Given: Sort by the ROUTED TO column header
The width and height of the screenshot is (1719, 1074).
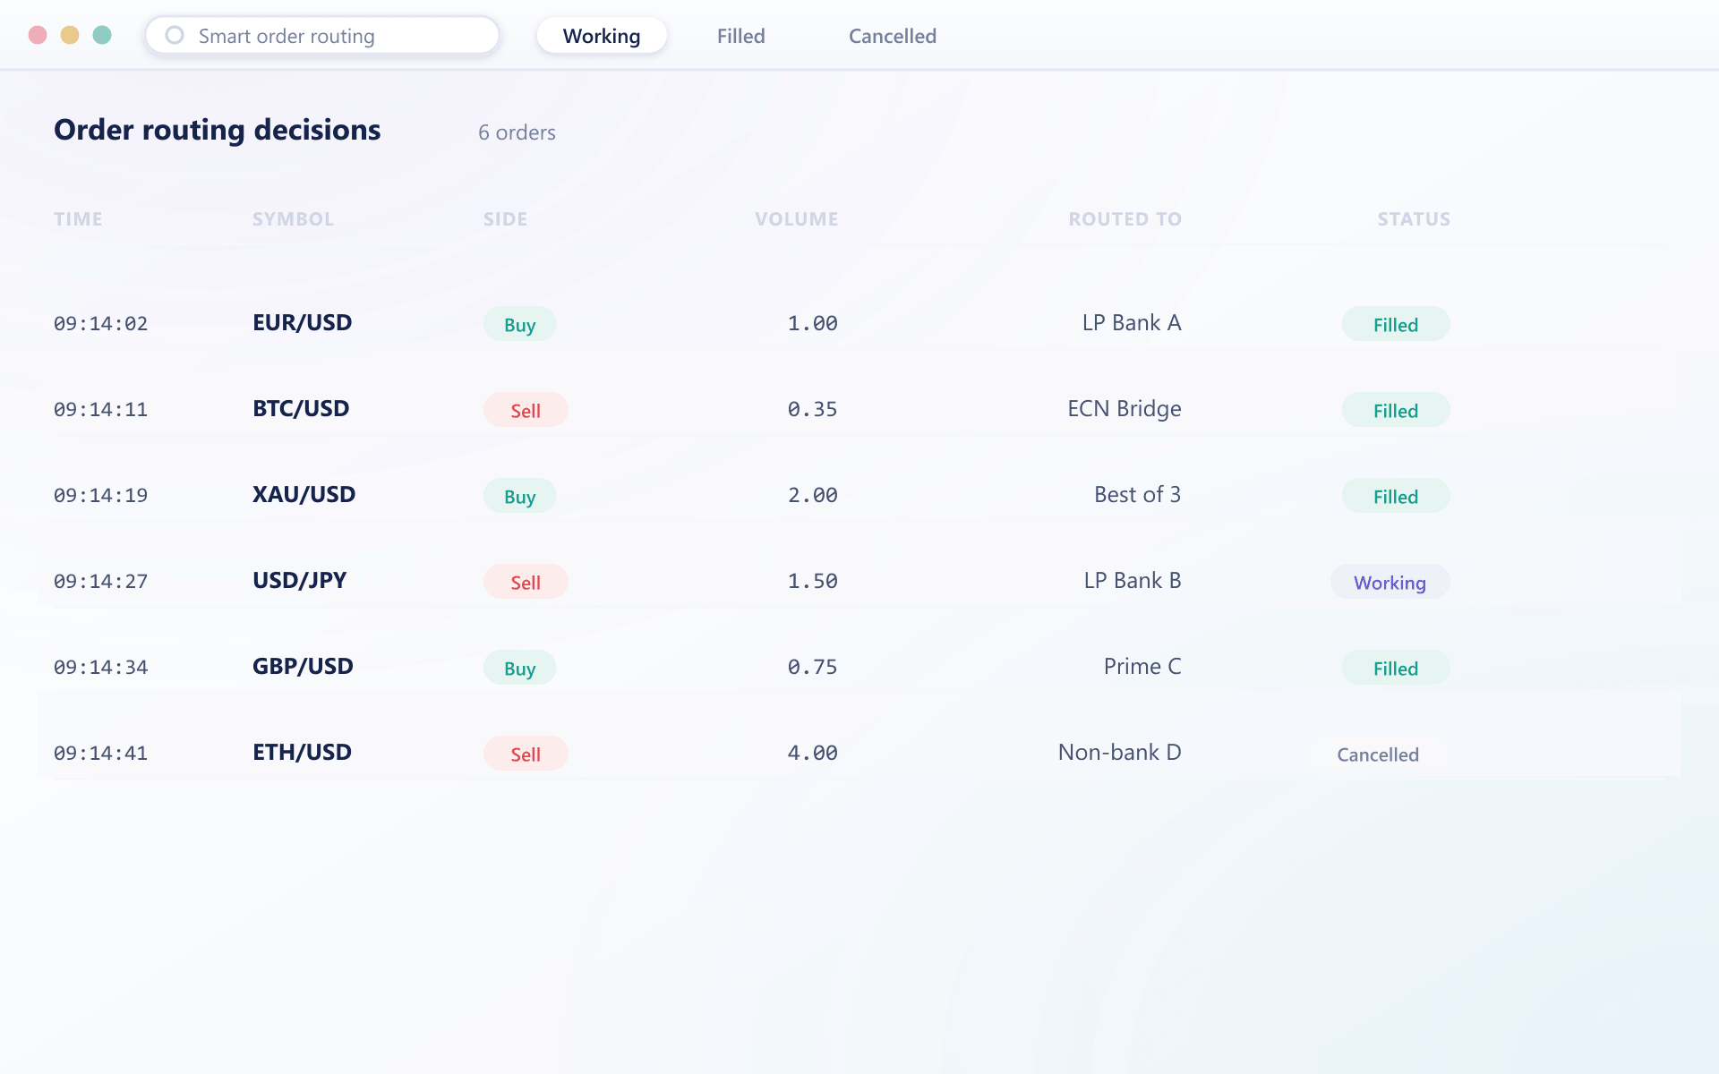Looking at the screenshot, I should [x=1125, y=219].
